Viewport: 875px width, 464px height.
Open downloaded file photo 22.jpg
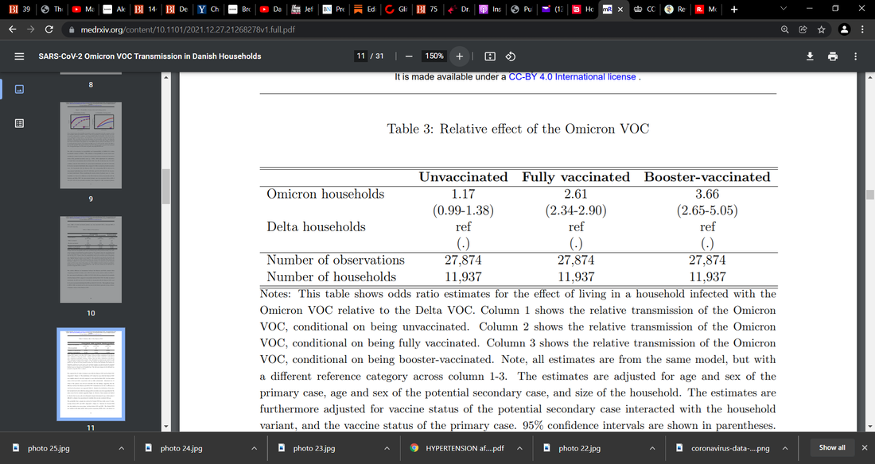579,448
